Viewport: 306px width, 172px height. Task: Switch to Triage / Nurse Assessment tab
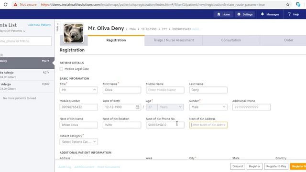[174, 40]
